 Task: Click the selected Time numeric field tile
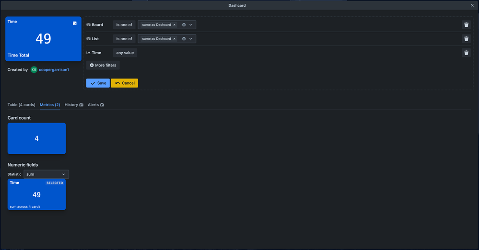click(36, 194)
